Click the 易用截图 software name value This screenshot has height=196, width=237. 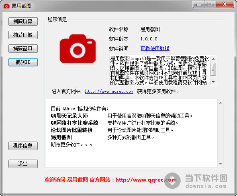coord(150,29)
